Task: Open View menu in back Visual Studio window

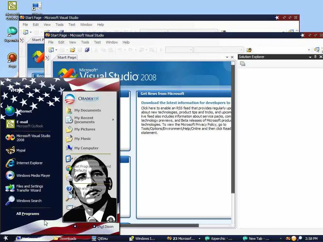Action: (x=47, y=25)
